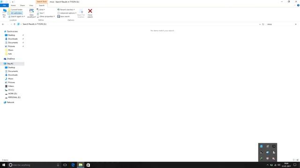Open Music under This PC
This screenshot has height=168, width=300.
[11, 79]
